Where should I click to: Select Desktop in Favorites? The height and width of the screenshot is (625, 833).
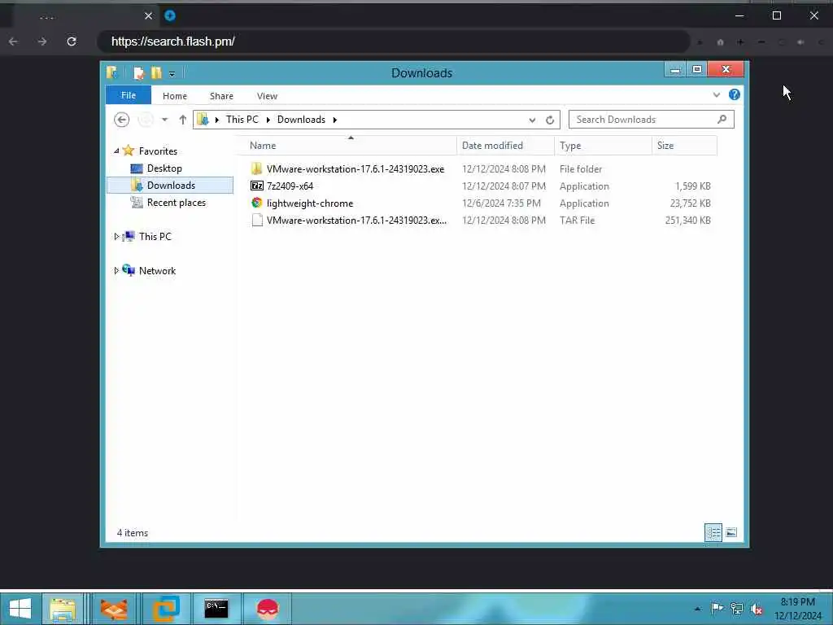[164, 168]
